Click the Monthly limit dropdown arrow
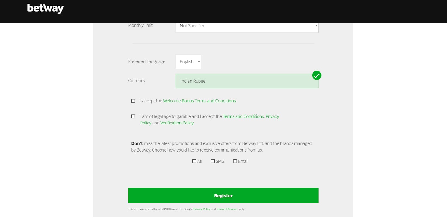This screenshot has width=447, height=218. click(316, 26)
